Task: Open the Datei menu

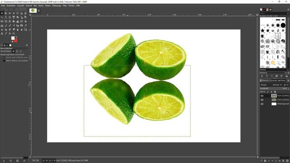Action: [3, 6]
